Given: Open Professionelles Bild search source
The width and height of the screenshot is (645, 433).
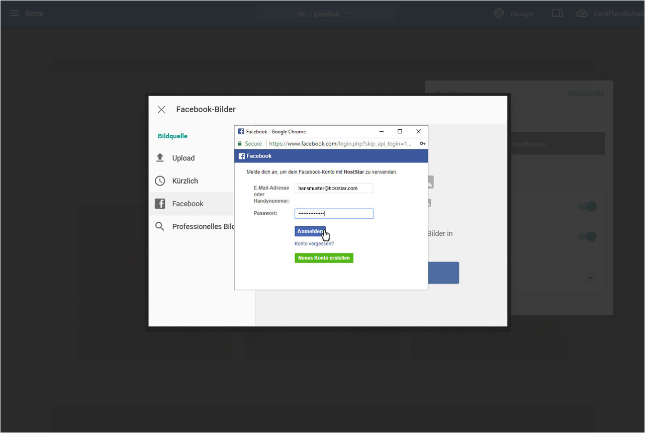Looking at the screenshot, I should point(202,227).
